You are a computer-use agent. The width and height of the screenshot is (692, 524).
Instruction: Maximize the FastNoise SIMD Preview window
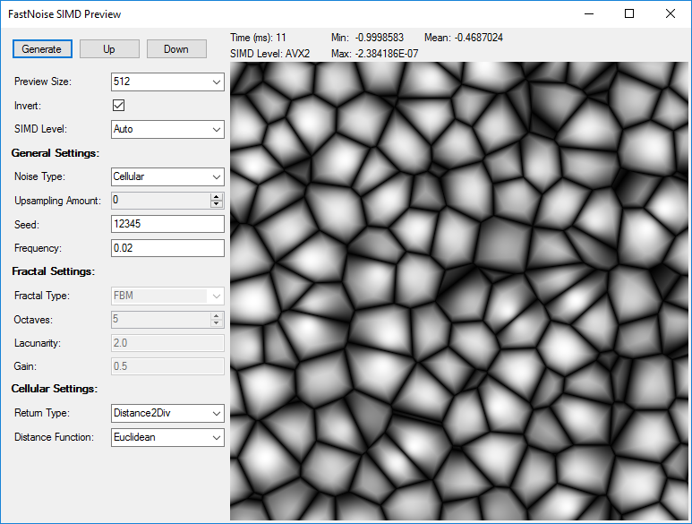pos(629,13)
